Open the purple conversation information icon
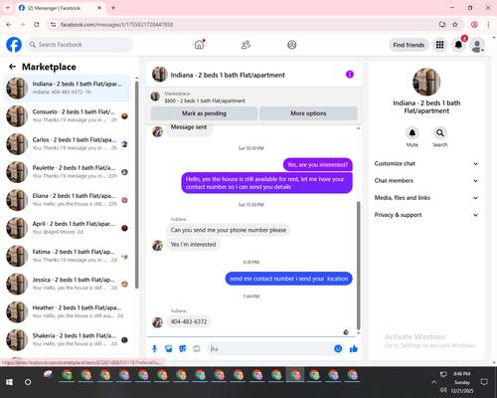The width and height of the screenshot is (497, 398). (x=350, y=75)
